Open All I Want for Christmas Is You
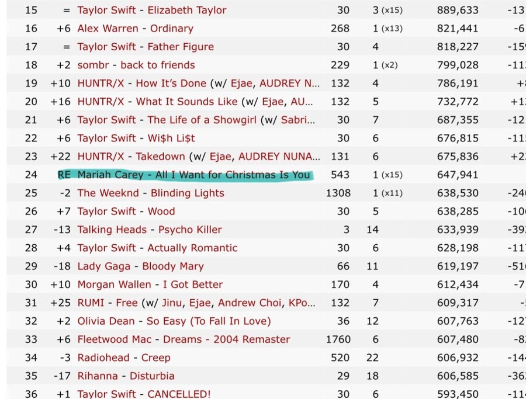 (233, 175)
